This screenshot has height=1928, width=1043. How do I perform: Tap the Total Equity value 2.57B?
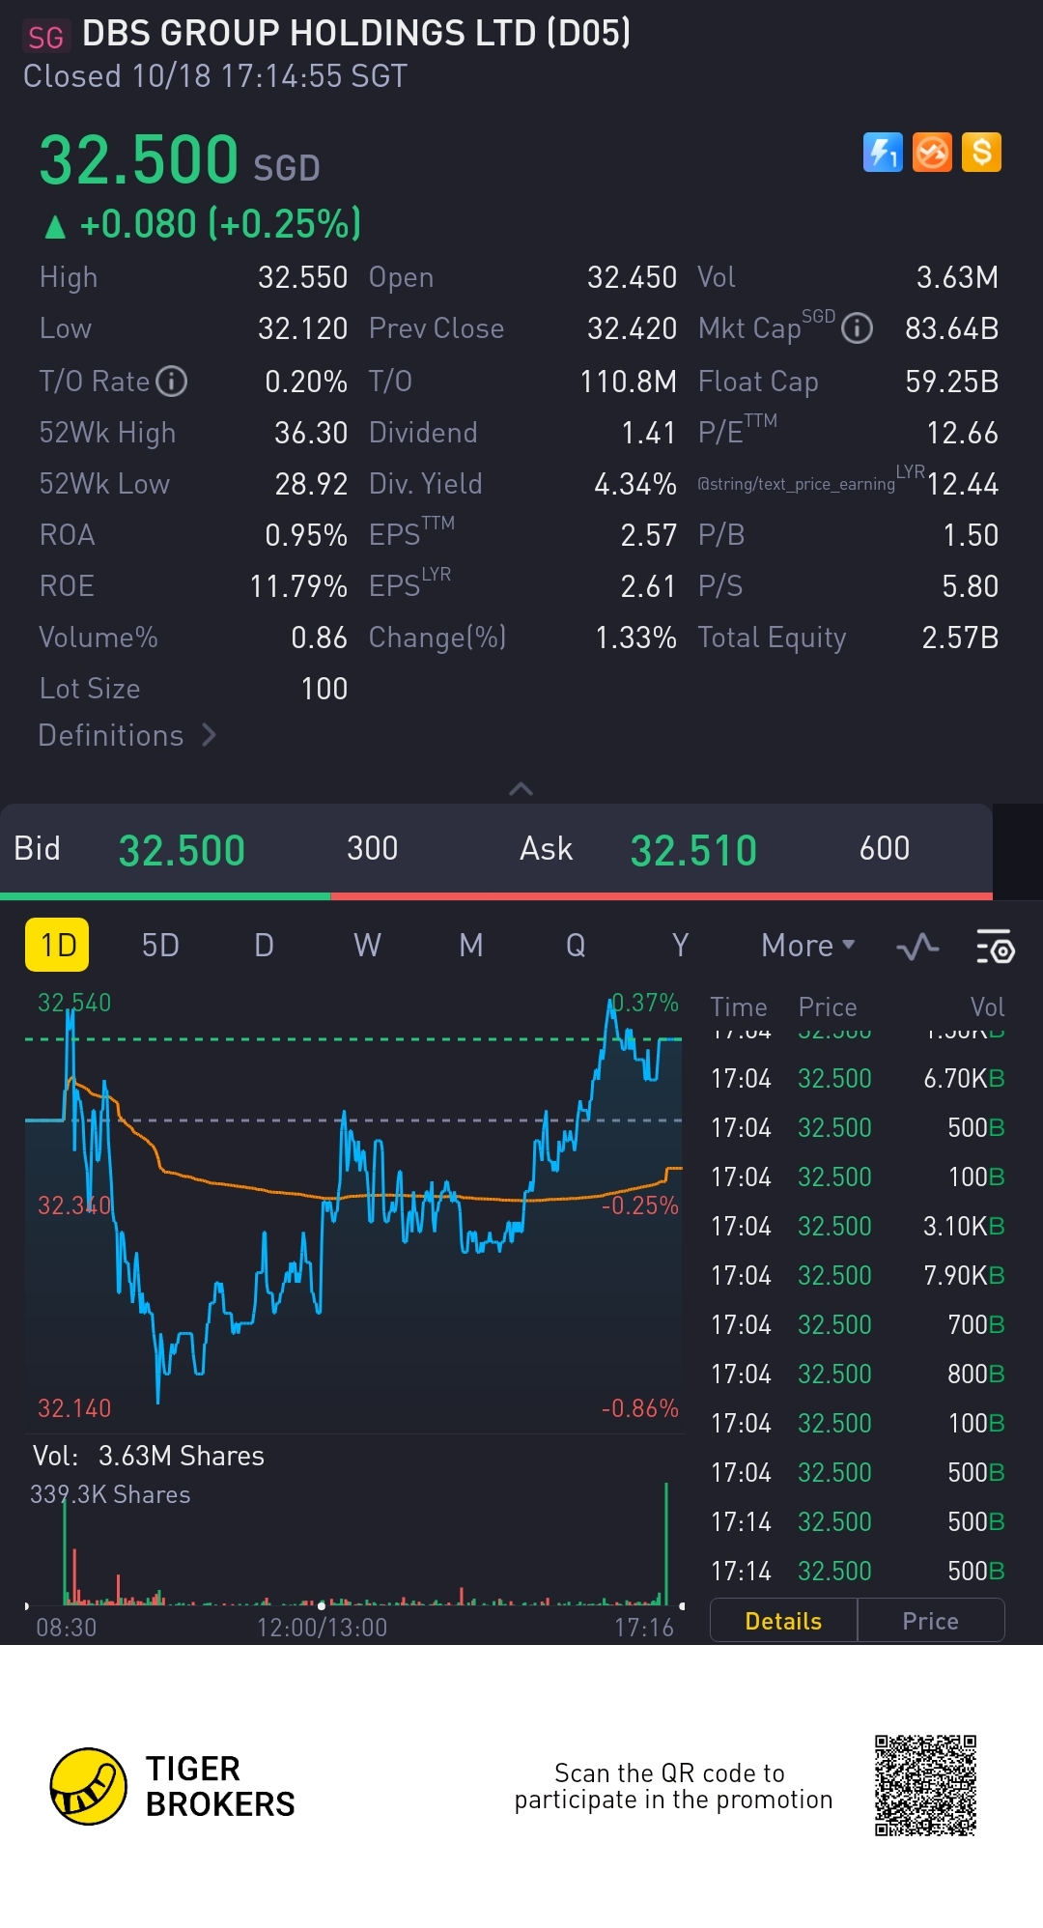(960, 638)
